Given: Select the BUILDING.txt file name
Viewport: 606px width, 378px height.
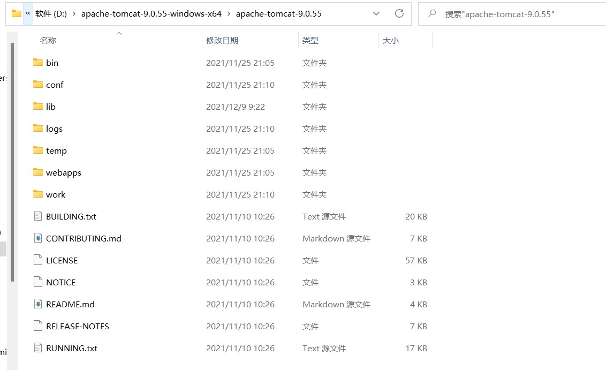Looking at the screenshot, I should pyautogui.click(x=71, y=216).
